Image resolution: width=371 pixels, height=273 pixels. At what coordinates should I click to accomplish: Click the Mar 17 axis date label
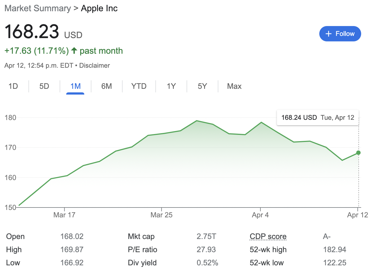point(64,215)
